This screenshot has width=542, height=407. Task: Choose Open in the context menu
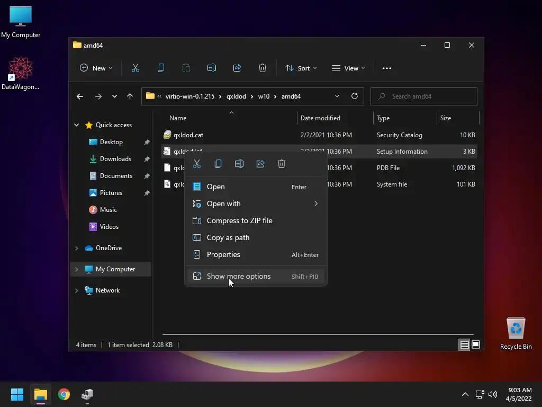(256, 187)
